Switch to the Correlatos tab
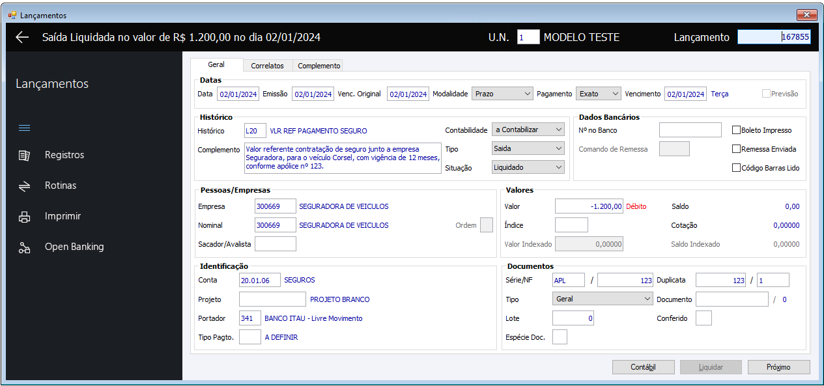The width and height of the screenshot is (824, 386). [267, 66]
